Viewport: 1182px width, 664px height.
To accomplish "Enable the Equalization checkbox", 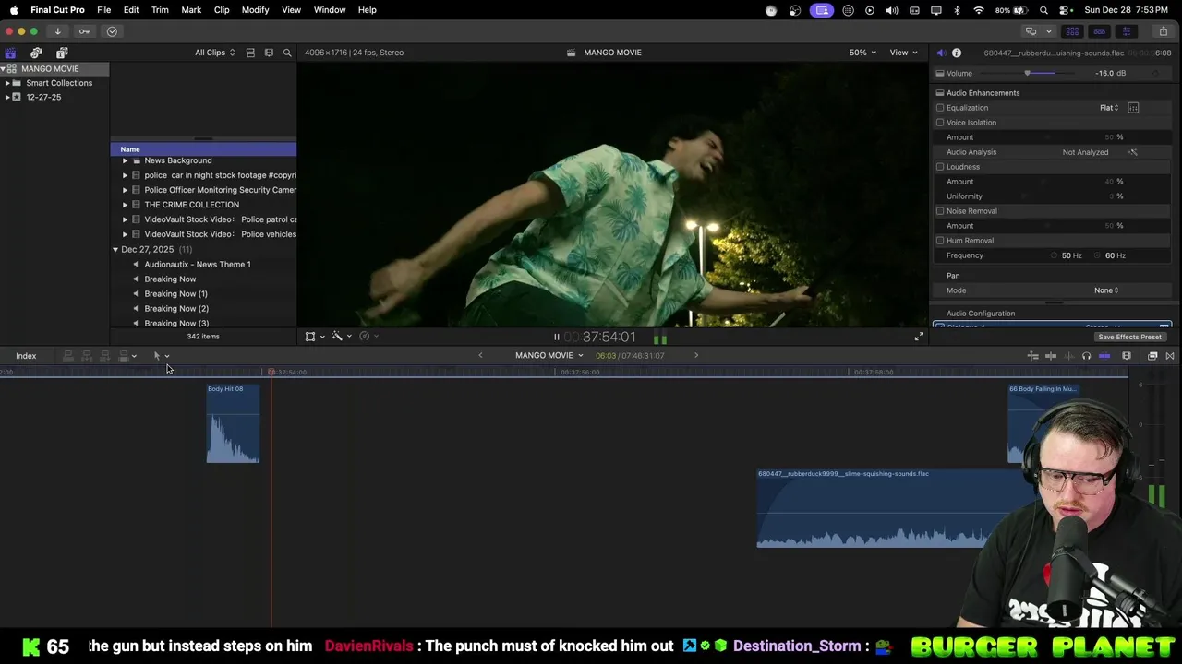I will [x=940, y=108].
